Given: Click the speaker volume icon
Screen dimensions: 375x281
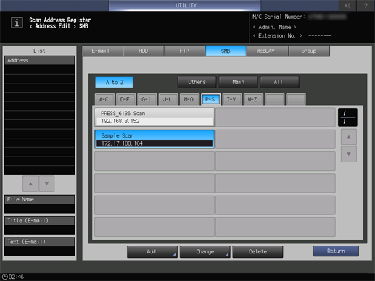Looking at the screenshot, I should click(x=347, y=5).
